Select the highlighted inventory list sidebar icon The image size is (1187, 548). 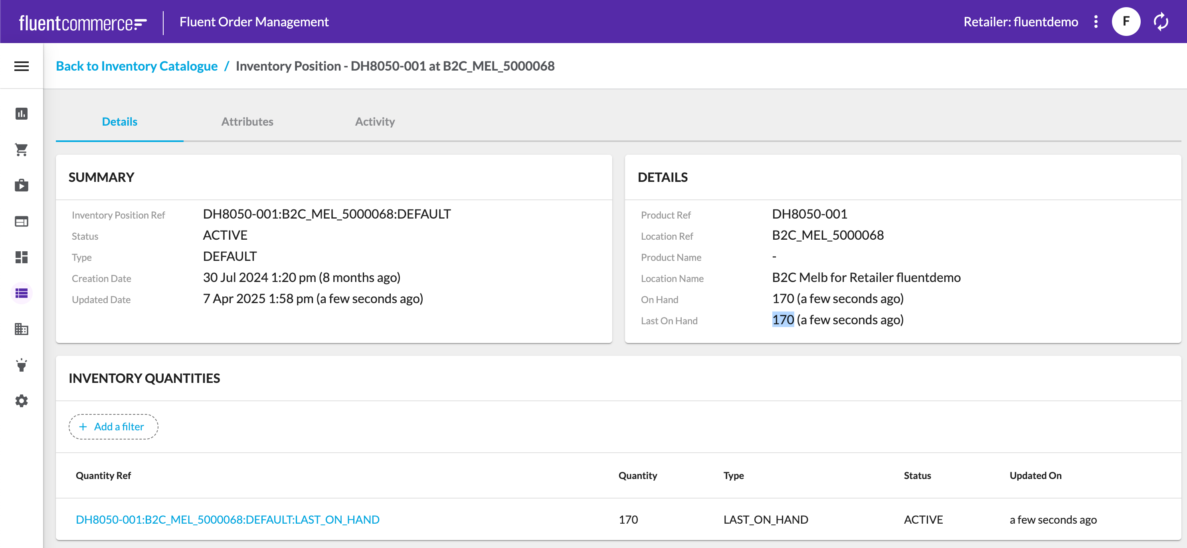point(21,293)
